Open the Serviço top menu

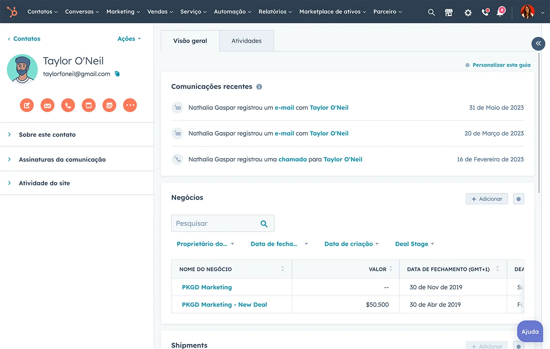click(193, 12)
